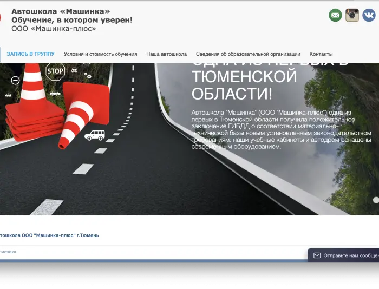Open Условия и стоимость обучения
The image size is (379, 289).
[x=100, y=54]
